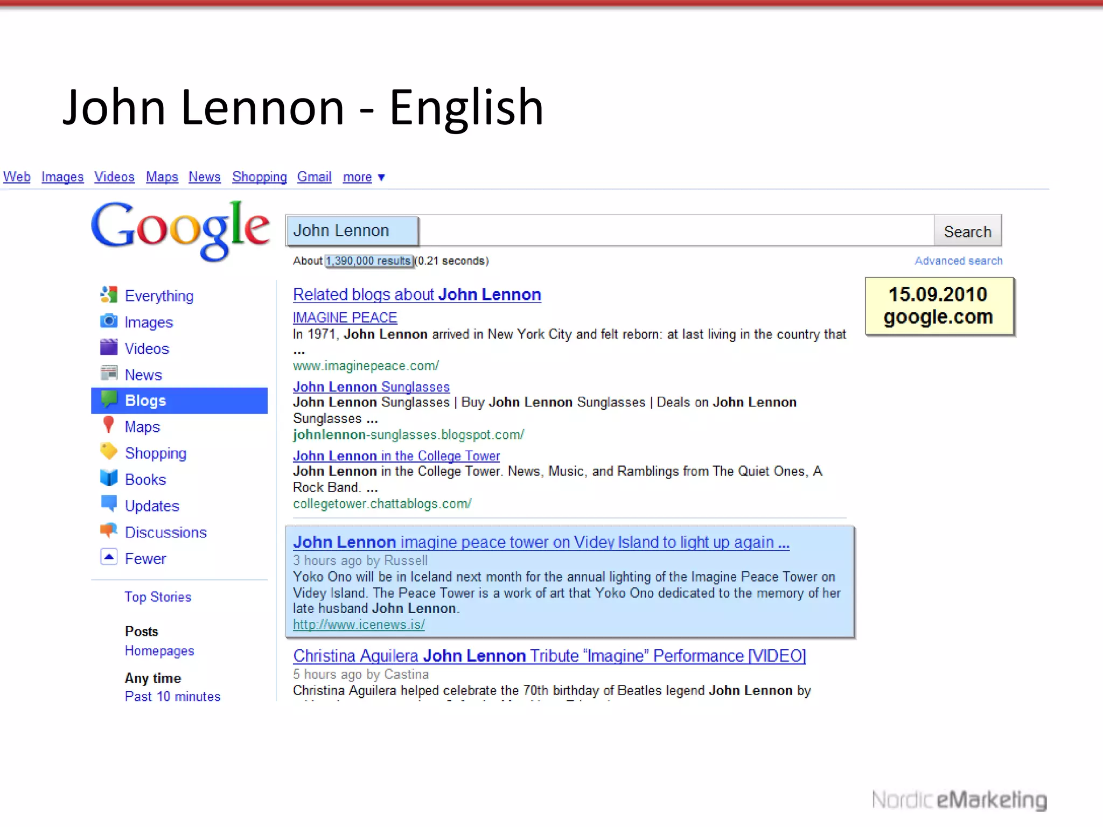This screenshot has width=1103, height=827.
Task: Open John Lennon in the College Tower
Action: [x=396, y=455]
